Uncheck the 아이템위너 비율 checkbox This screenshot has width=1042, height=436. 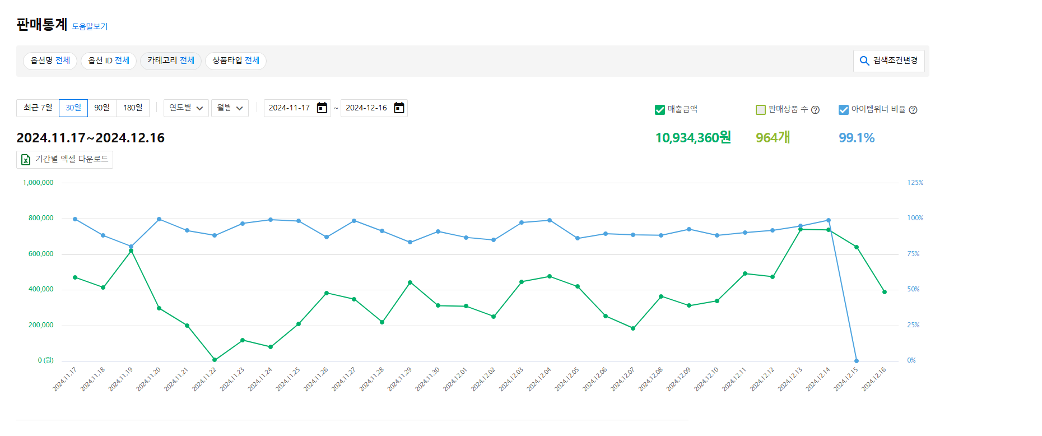pos(844,110)
